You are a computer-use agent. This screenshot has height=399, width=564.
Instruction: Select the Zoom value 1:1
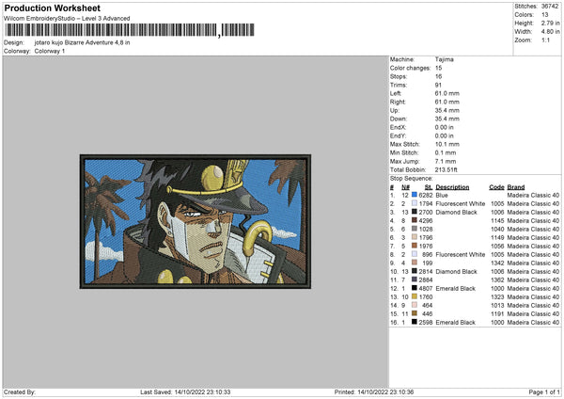coord(545,40)
